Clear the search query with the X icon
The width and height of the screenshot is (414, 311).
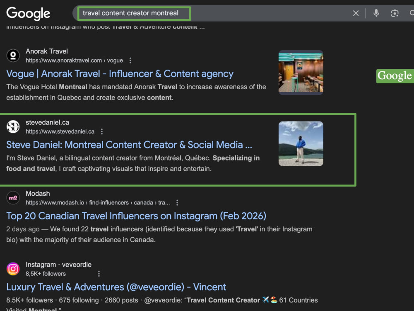tap(356, 13)
